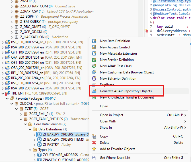Image resolution: width=191 pixels, height=162 pixels.
Task: Click the Copy icon in context menu
Action: [94, 136]
